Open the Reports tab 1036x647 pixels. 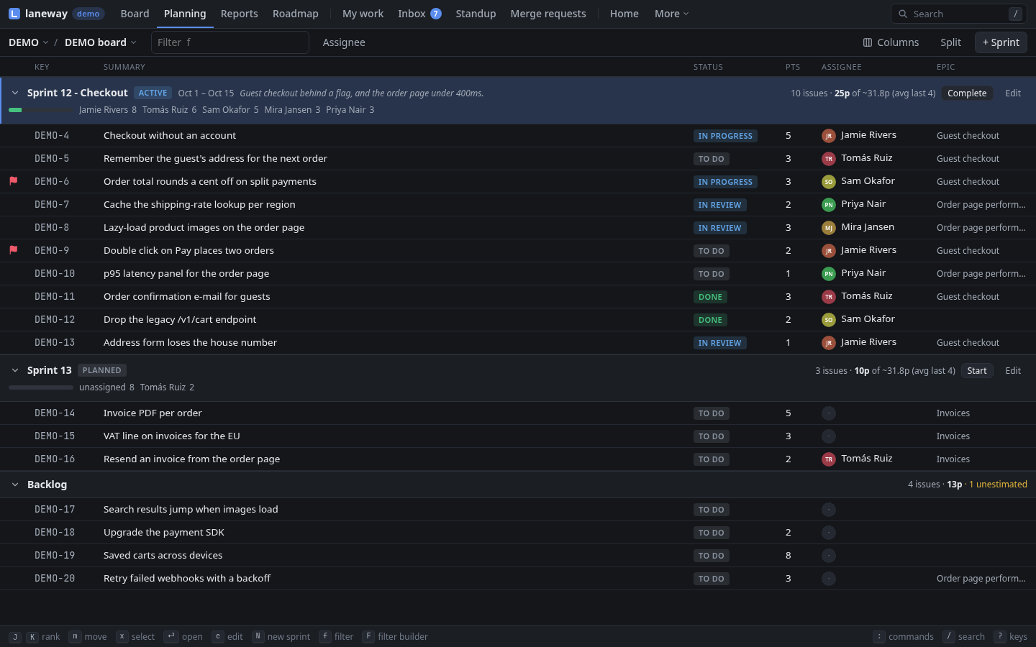tap(240, 14)
